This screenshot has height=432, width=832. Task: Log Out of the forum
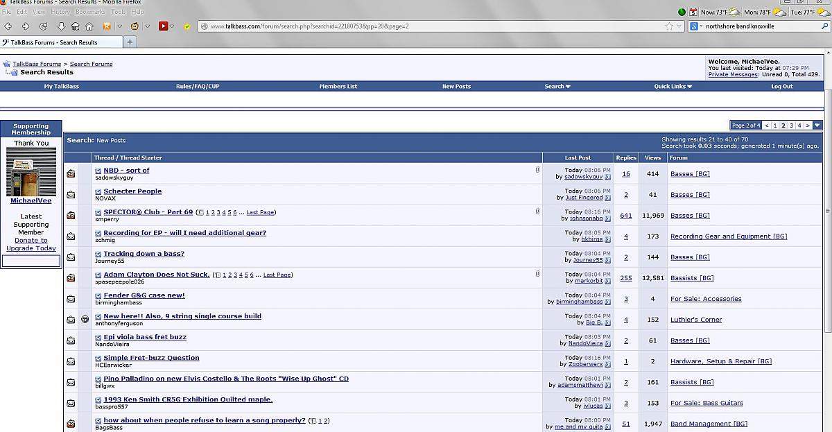[x=782, y=87]
